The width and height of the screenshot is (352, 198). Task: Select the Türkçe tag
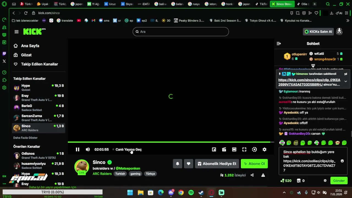(150, 174)
